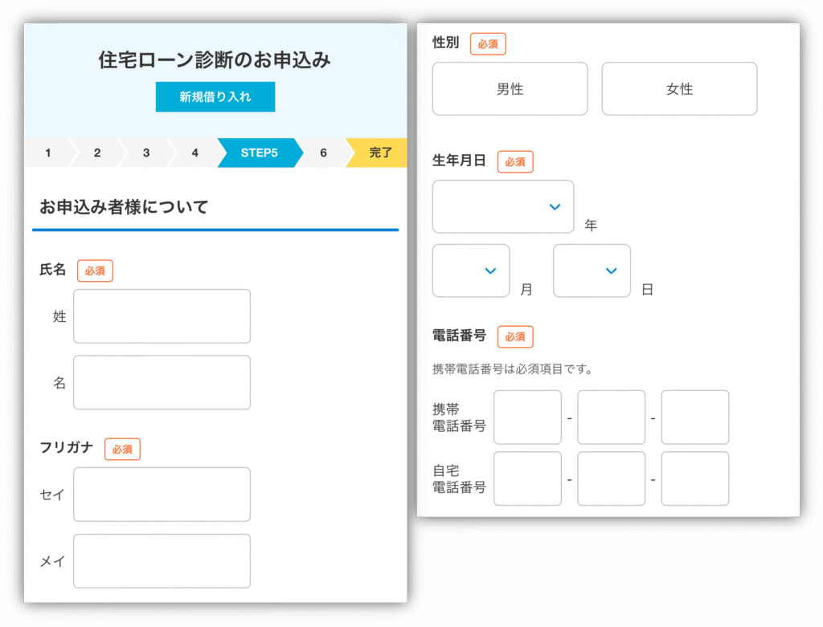Focus the 姓 last name field
This screenshot has width=823, height=627.
[162, 316]
